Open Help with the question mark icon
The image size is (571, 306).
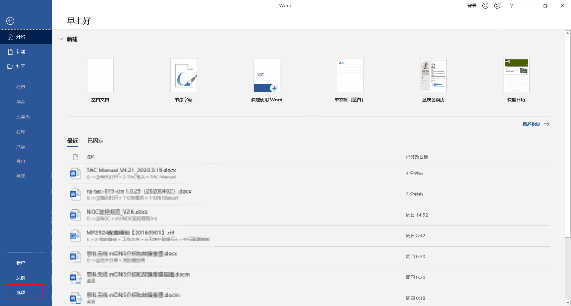(x=511, y=6)
